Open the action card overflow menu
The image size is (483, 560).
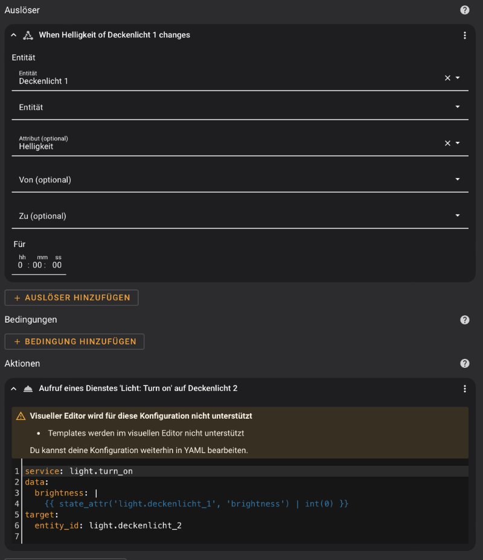[465, 388]
